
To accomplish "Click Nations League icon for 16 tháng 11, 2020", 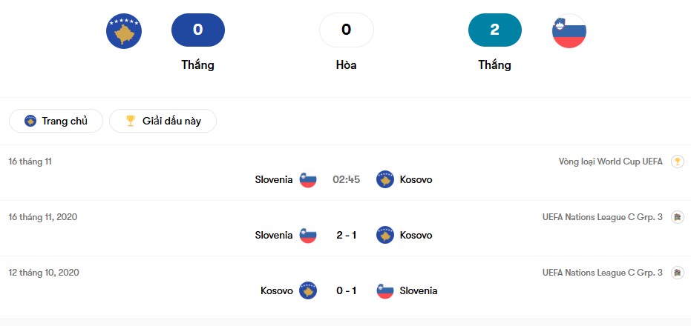I will pyautogui.click(x=677, y=217).
